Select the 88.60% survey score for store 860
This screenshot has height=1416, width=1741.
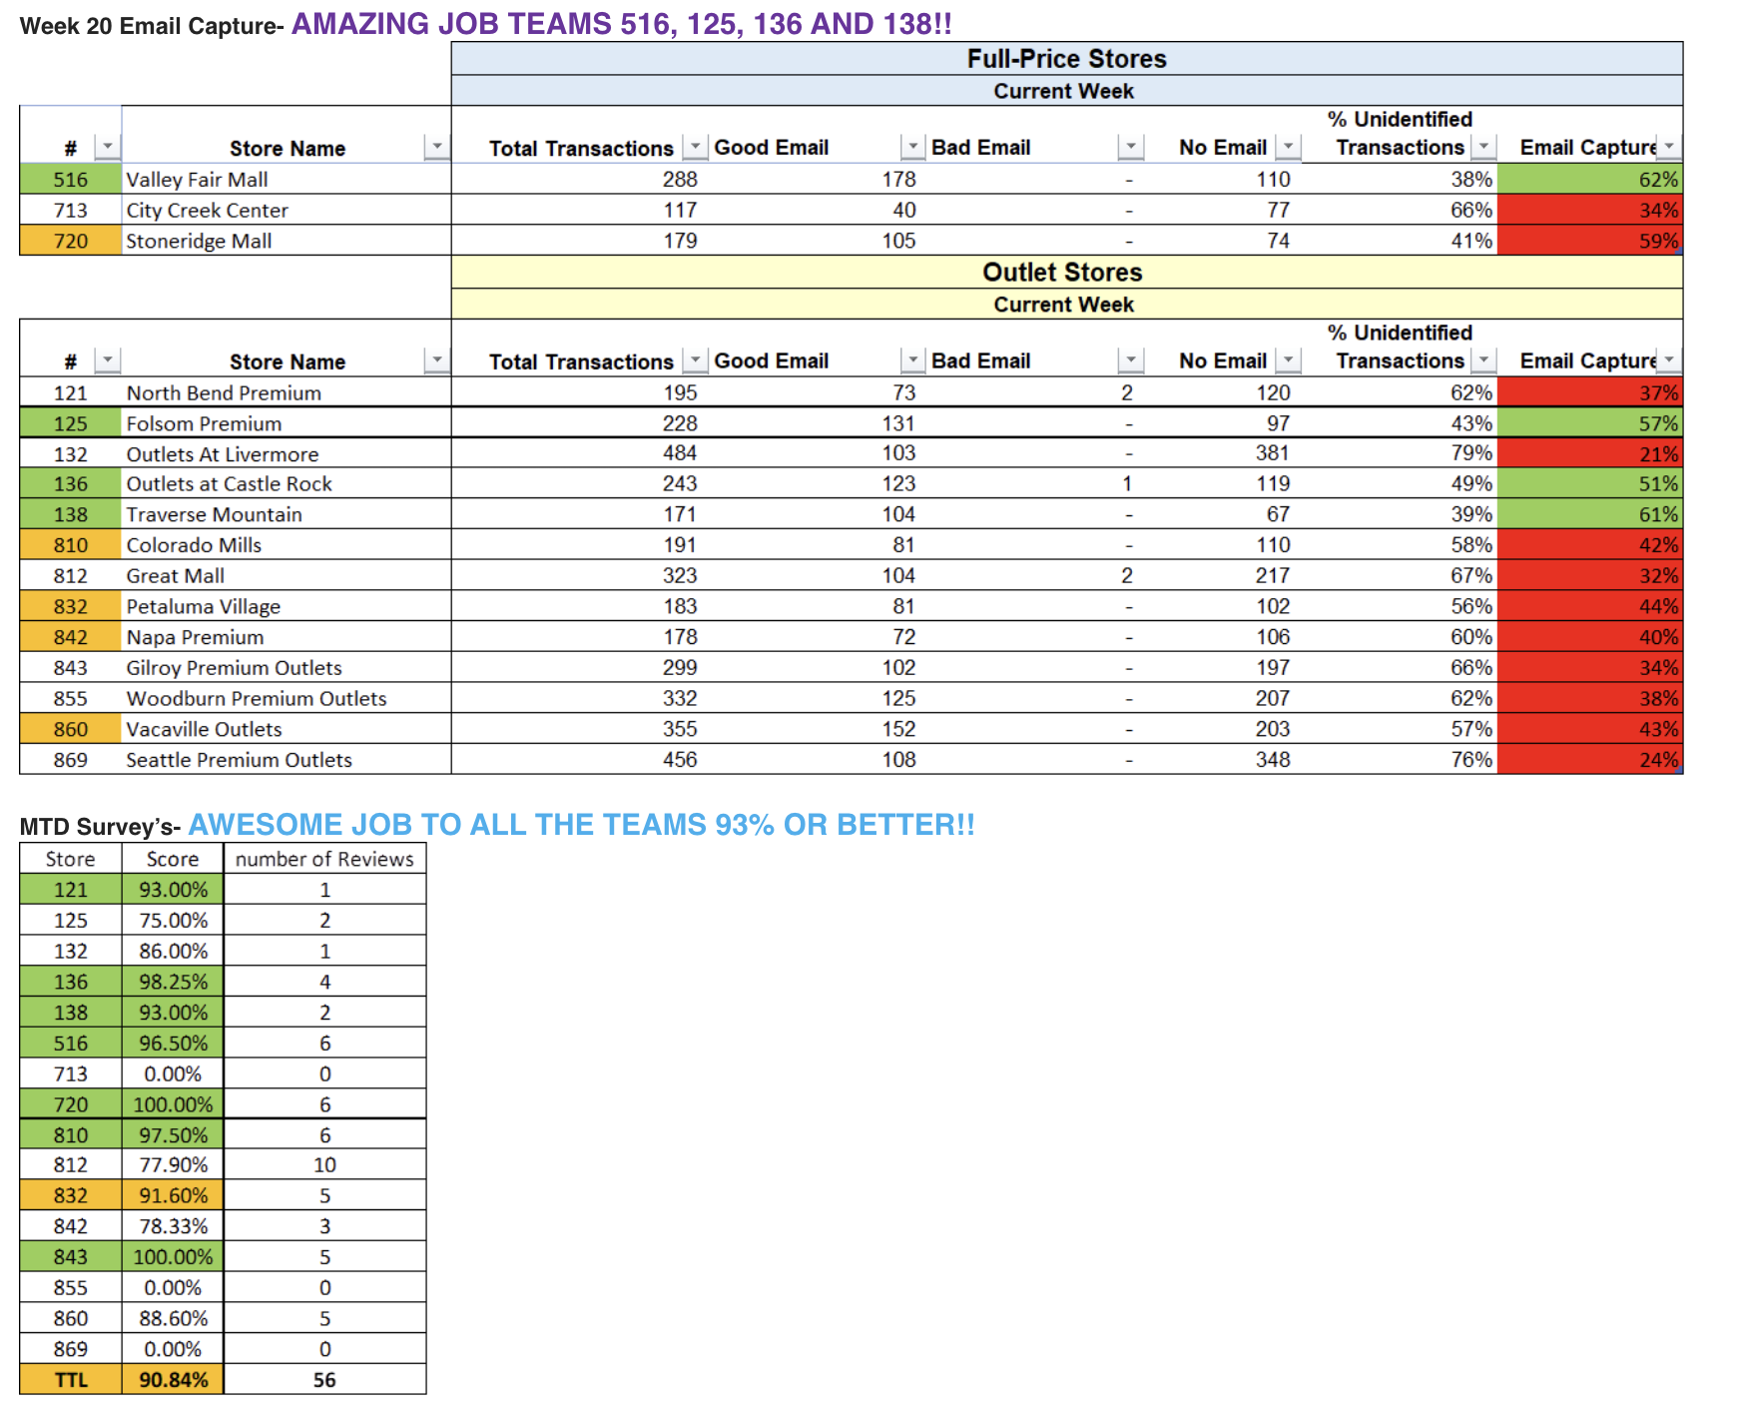(173, 1318)
